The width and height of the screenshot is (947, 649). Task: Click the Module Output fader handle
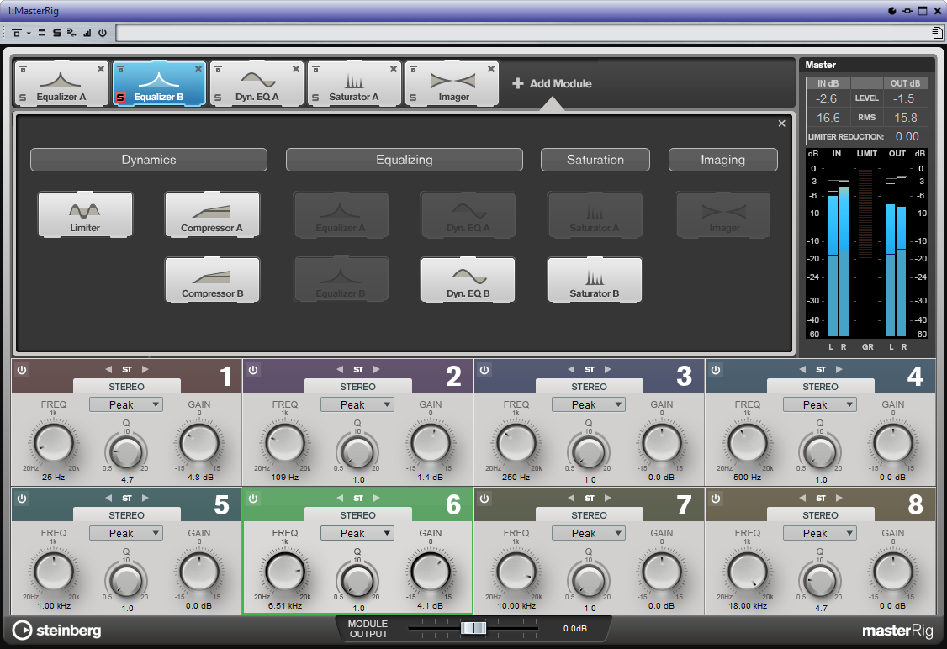[473, 629]
